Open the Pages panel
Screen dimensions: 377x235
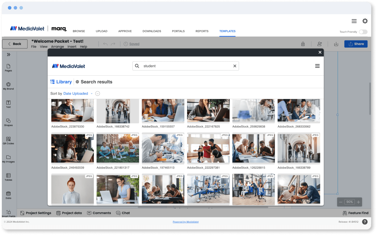tap(8, 68)
